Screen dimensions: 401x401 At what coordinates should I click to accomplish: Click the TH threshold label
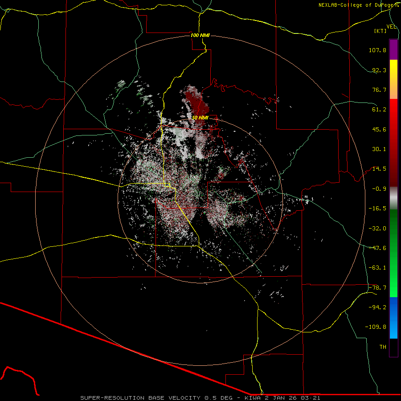(x=383, y=347)
